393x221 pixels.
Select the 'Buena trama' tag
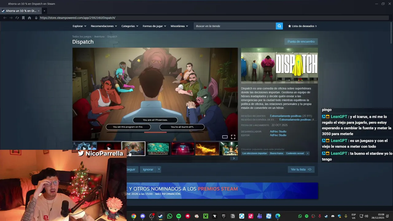tap(277, 153)
